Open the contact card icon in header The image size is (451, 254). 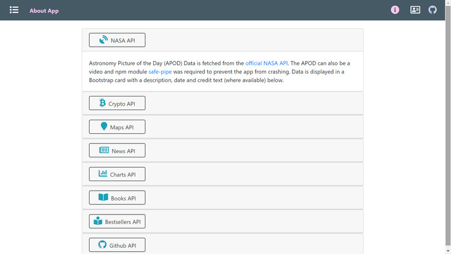pos(415,10)
